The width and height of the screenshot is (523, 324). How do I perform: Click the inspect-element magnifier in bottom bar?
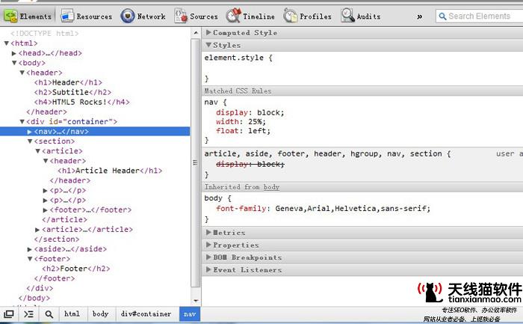(x=49, y=314)
